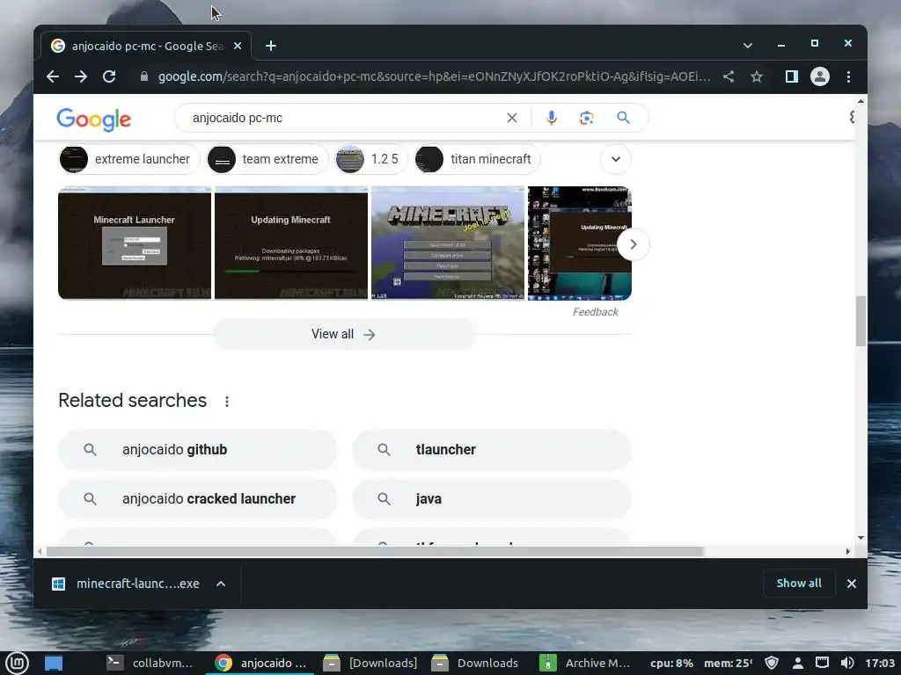Go back to the previous page
The width and height of the screenshot is (901, 675).
[53, 76]
